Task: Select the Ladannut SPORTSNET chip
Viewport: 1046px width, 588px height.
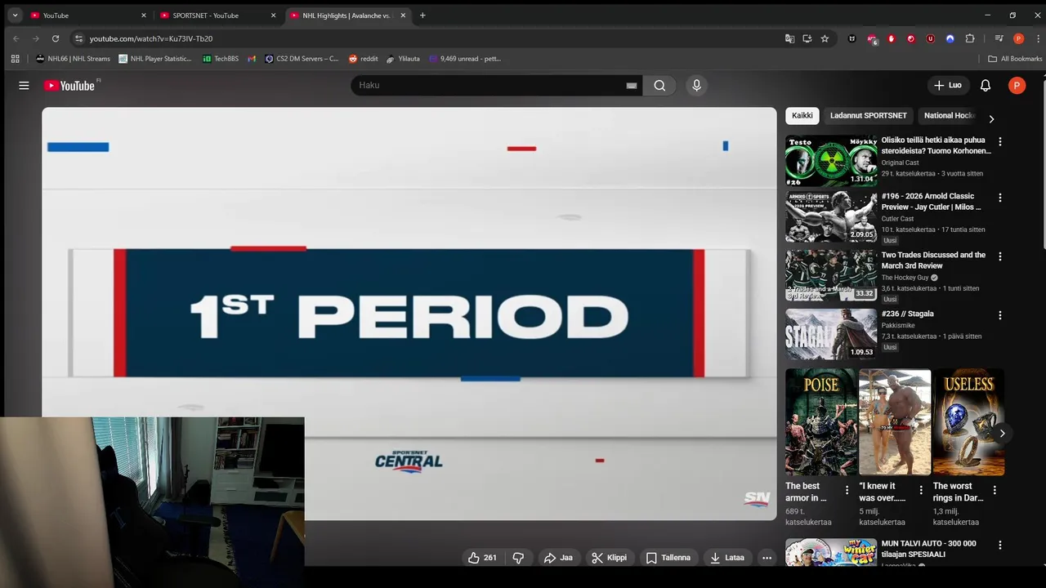Action: pyautogui.click(x=868, y=115)
